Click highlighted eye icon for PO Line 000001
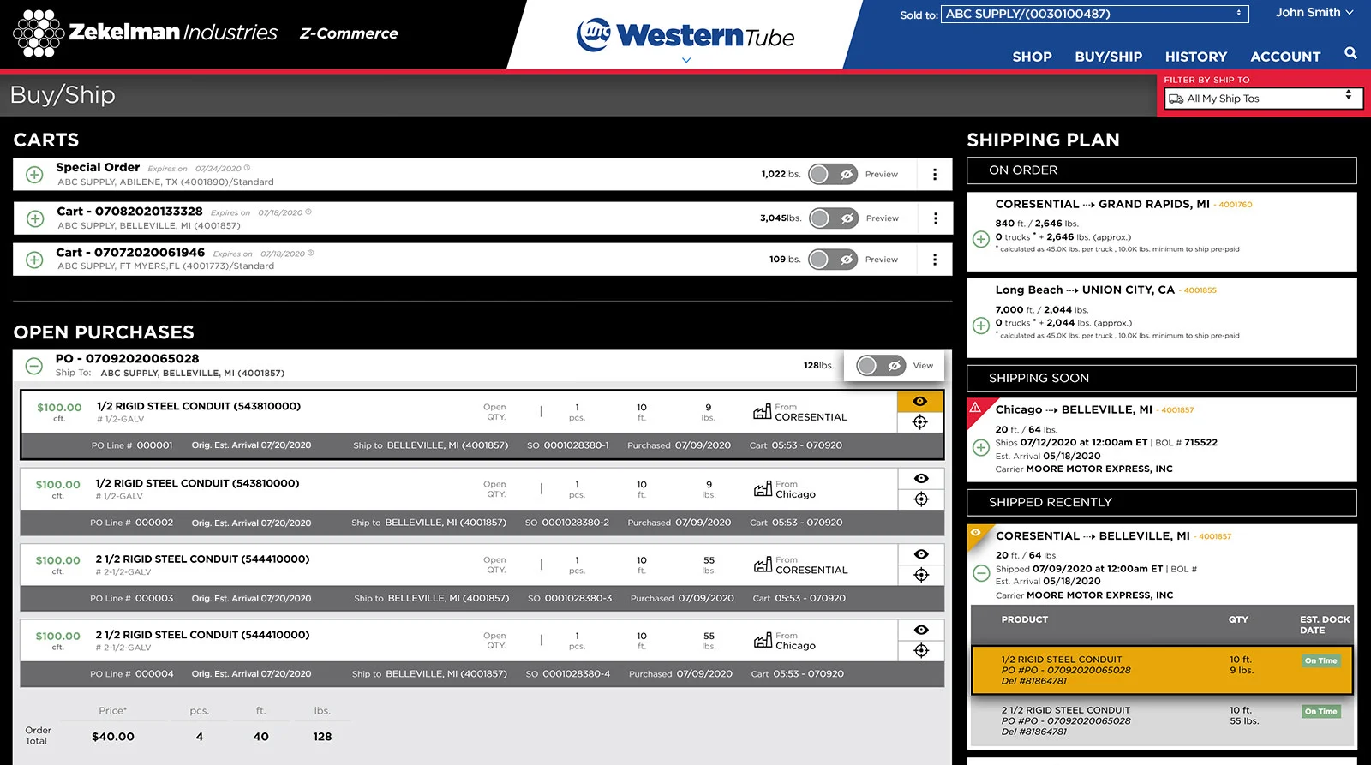The image size is (1371, 765). [x=920, y=402]
